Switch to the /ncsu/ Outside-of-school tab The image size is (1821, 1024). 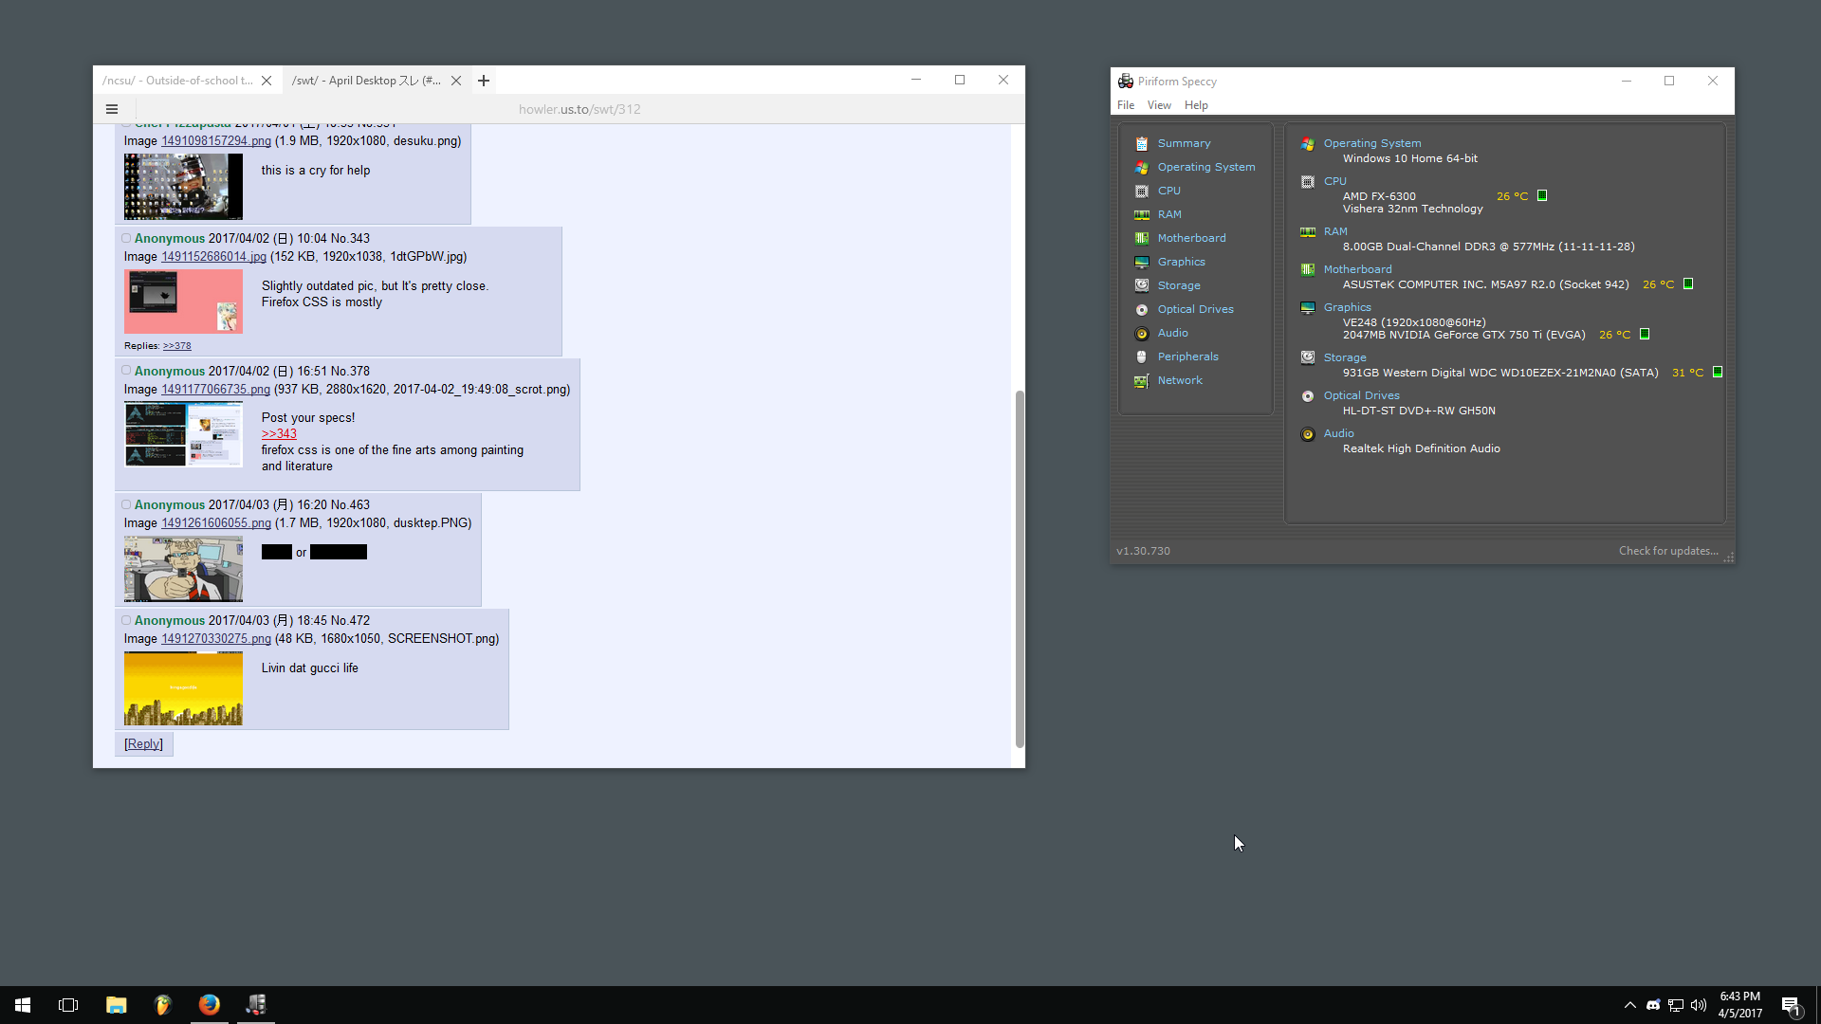(x=178, y=81)
